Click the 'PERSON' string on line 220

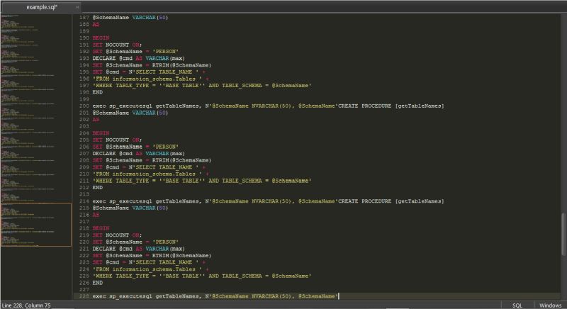pyautogui.click(x=165, y=242)
